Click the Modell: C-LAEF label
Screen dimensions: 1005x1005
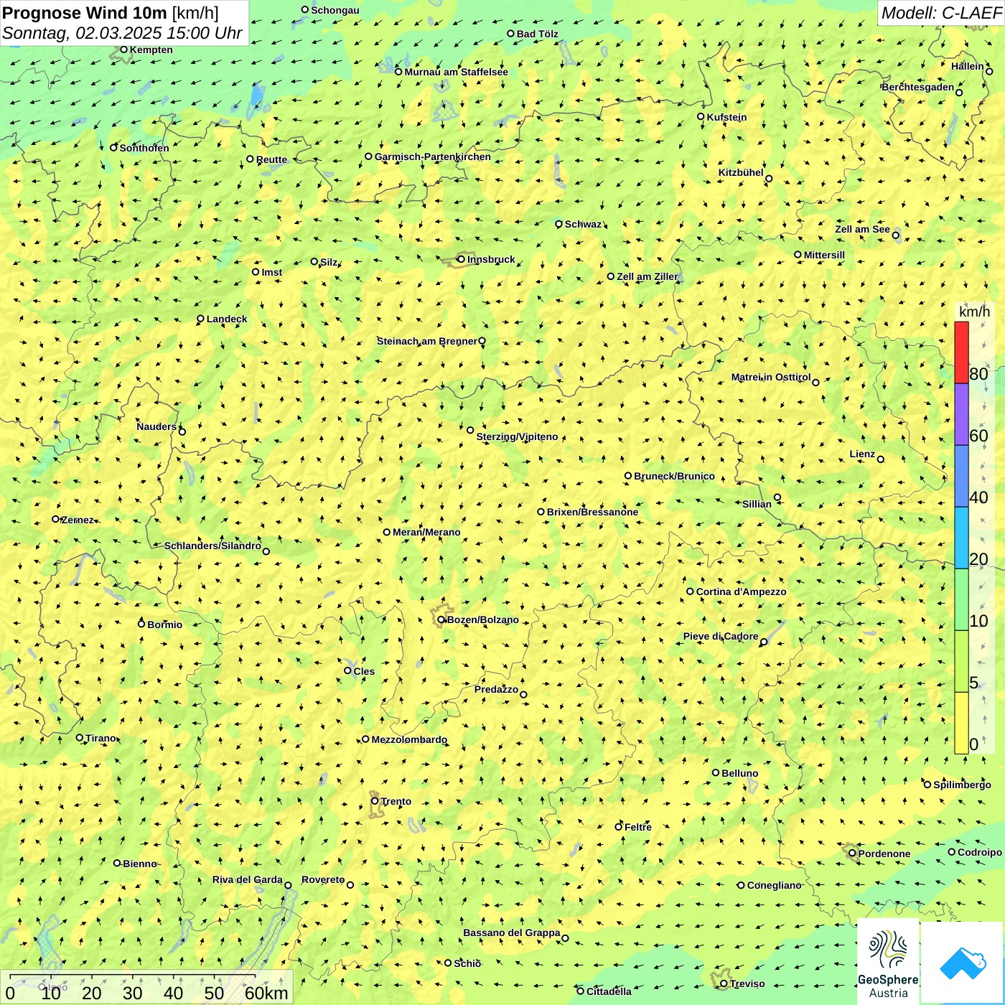[940, 13]
